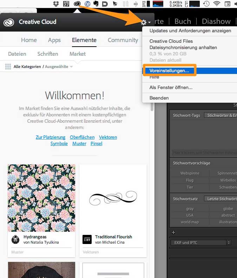Follow the 'Pinsel' link
This screenshot has height=278, width=237.
97,144
